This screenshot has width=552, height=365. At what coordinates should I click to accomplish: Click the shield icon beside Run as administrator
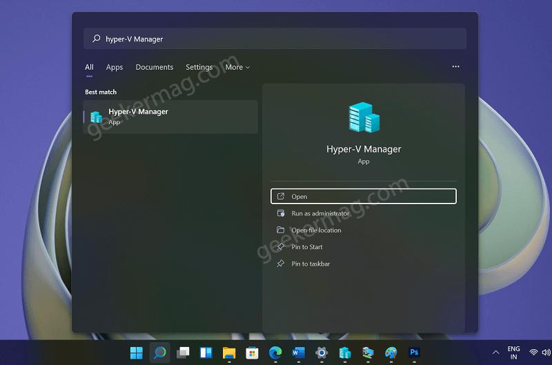pos(281,213)
